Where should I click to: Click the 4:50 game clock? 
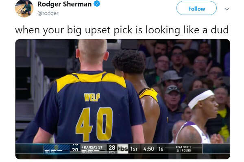pos(148,149)
